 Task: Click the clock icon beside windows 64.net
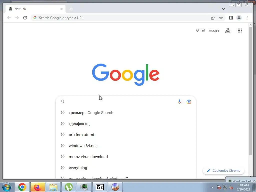pyautogui.click(x=63, y=145)
